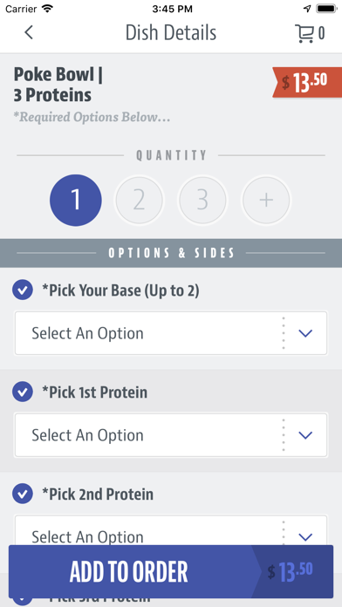Expand the Pick 1st Protein dropdown arrow

[x=305, y=435]
